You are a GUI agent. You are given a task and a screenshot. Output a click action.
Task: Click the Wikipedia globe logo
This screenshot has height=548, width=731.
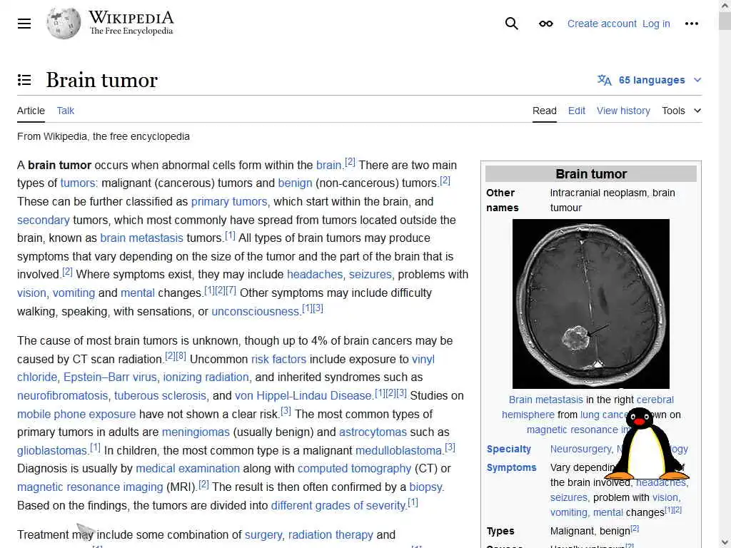click(x=64, y=24)
